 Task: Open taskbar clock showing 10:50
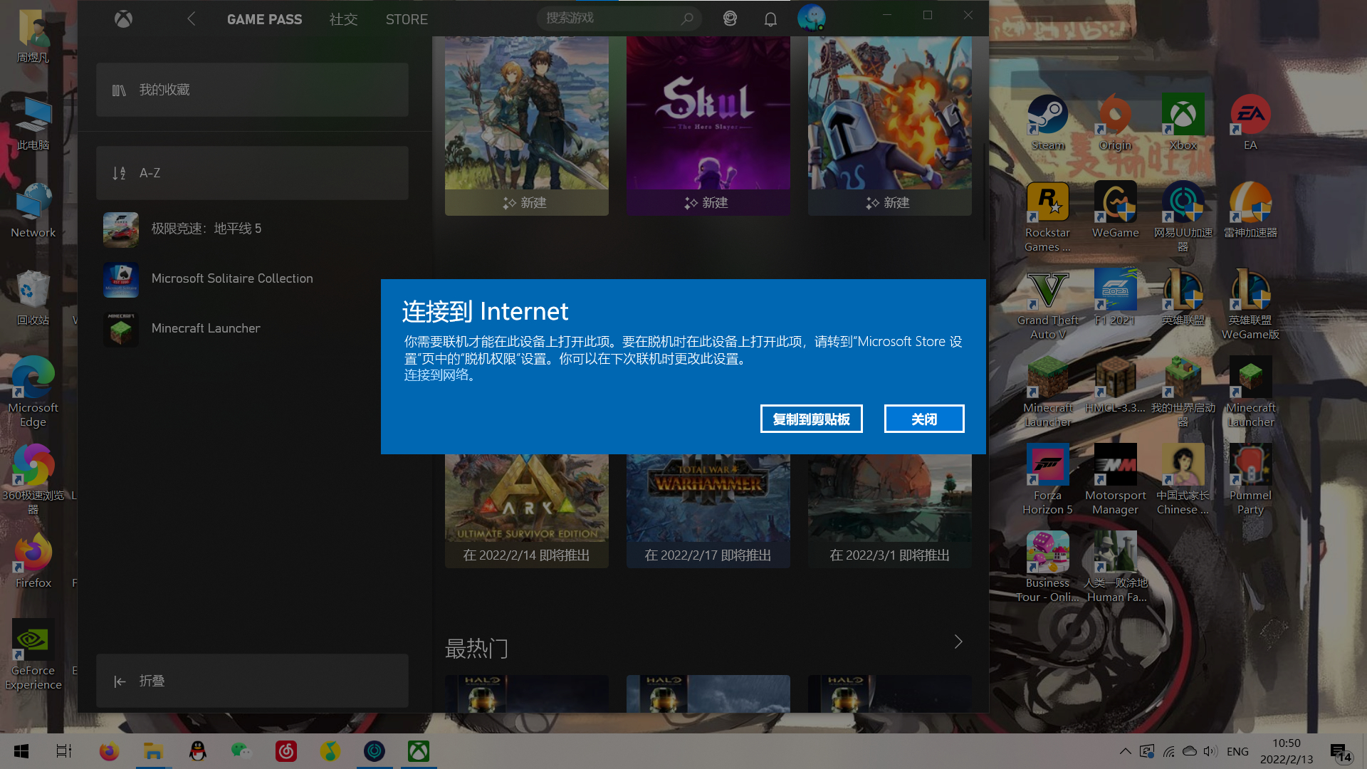point(1287,751)
